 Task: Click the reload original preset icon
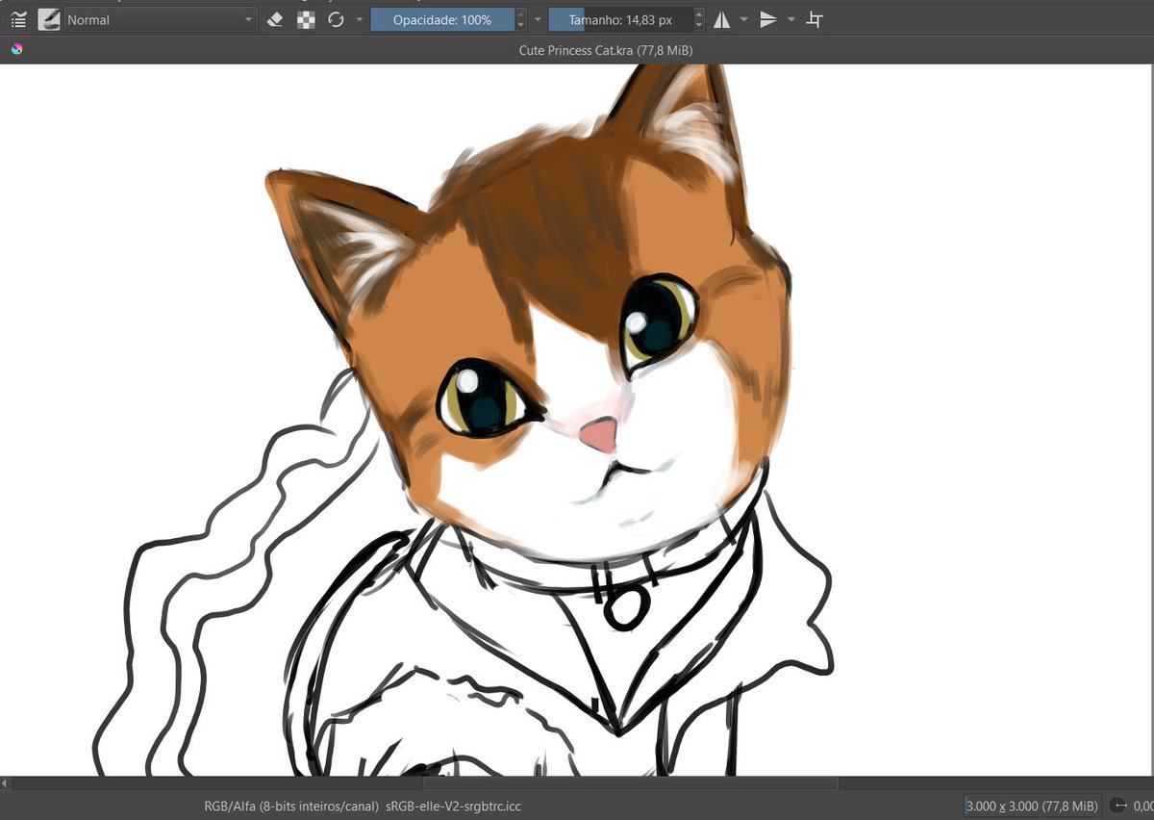point(337,19)
